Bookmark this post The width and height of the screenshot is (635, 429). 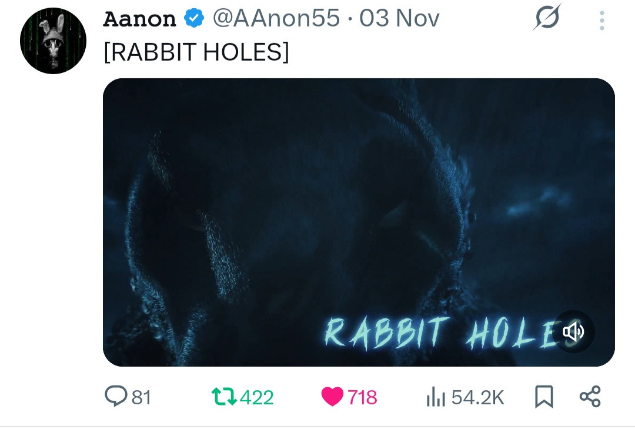tap(544, 397)
